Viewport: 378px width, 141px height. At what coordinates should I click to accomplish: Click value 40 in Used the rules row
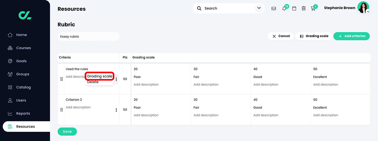(x=255, y=69)
